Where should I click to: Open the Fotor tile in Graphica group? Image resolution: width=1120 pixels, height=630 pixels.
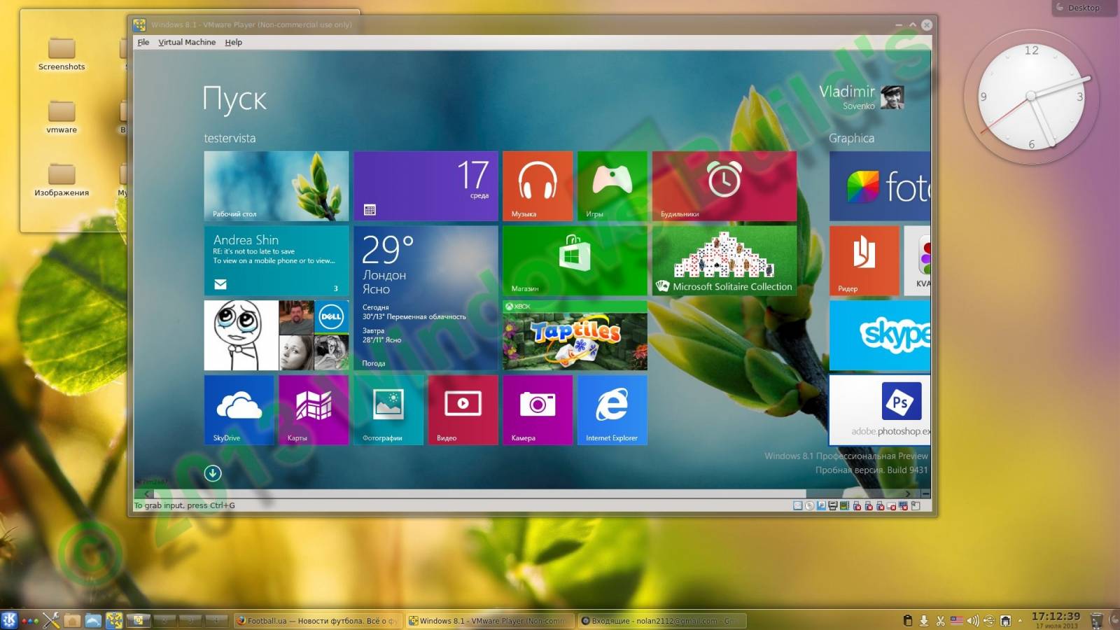pyautogui.click(x=880, y=186)
